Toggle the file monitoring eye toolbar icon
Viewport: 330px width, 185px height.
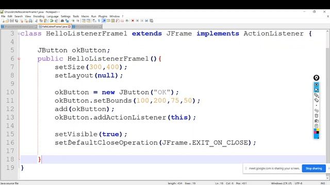[127, 21]
